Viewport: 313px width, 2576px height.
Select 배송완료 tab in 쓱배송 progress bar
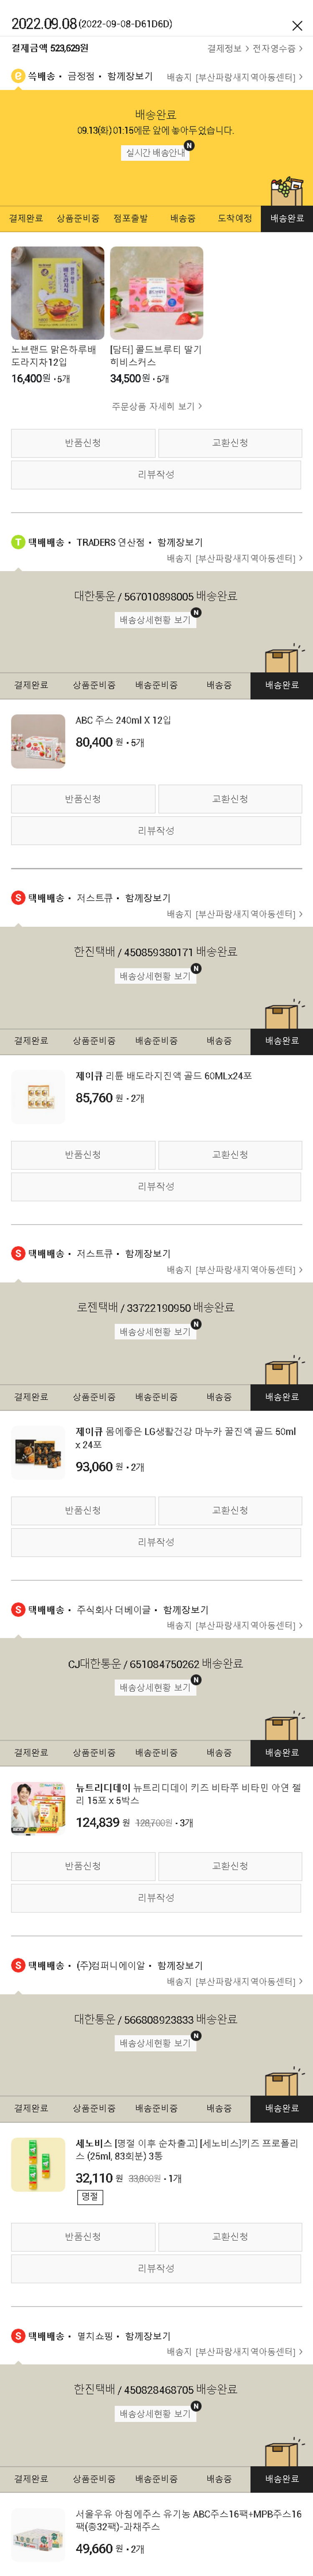287,218
